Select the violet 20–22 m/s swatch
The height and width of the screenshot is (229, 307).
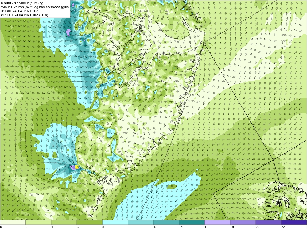[269, 223]
